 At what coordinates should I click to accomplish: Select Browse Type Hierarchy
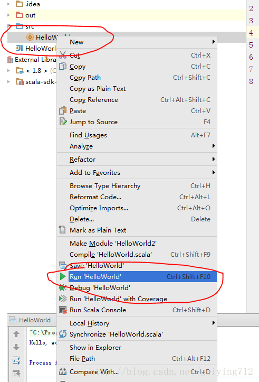tap(137, 185)
